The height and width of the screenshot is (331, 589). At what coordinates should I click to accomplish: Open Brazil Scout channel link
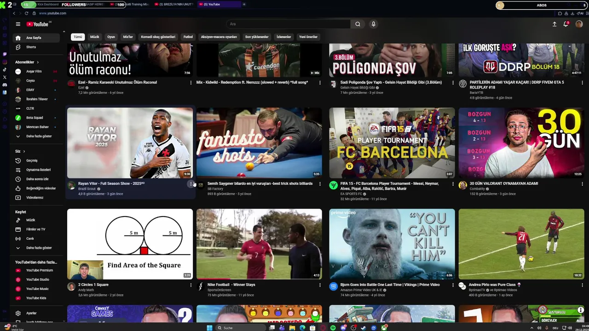tap(87, 188)
